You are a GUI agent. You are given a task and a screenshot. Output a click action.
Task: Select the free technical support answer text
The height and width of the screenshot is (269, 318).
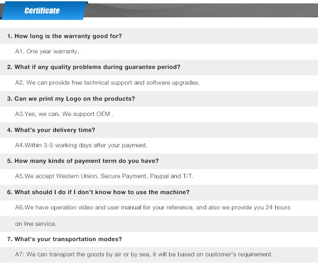pos(107,82)
